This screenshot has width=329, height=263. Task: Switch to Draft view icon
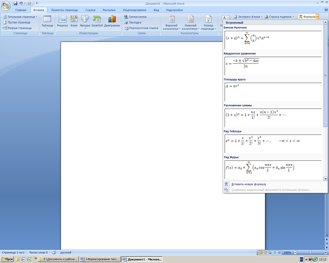[x=279, y=252]
